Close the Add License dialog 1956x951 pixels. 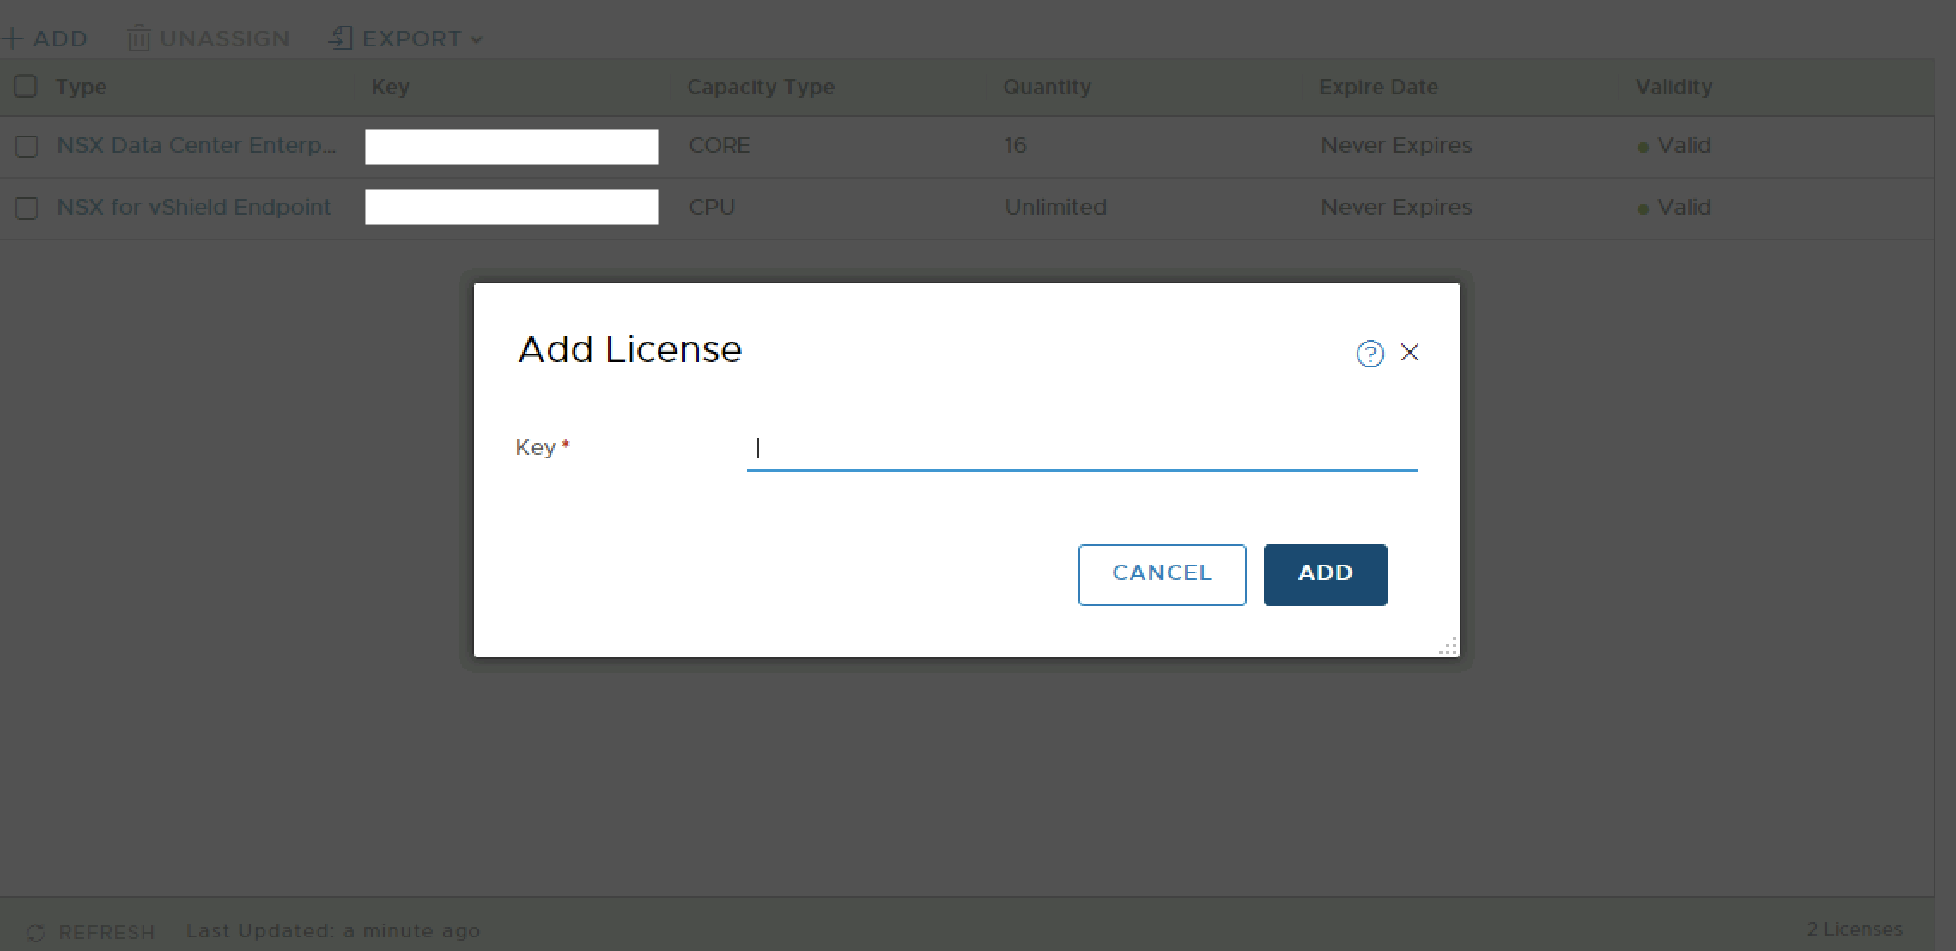pos(1409,353)
